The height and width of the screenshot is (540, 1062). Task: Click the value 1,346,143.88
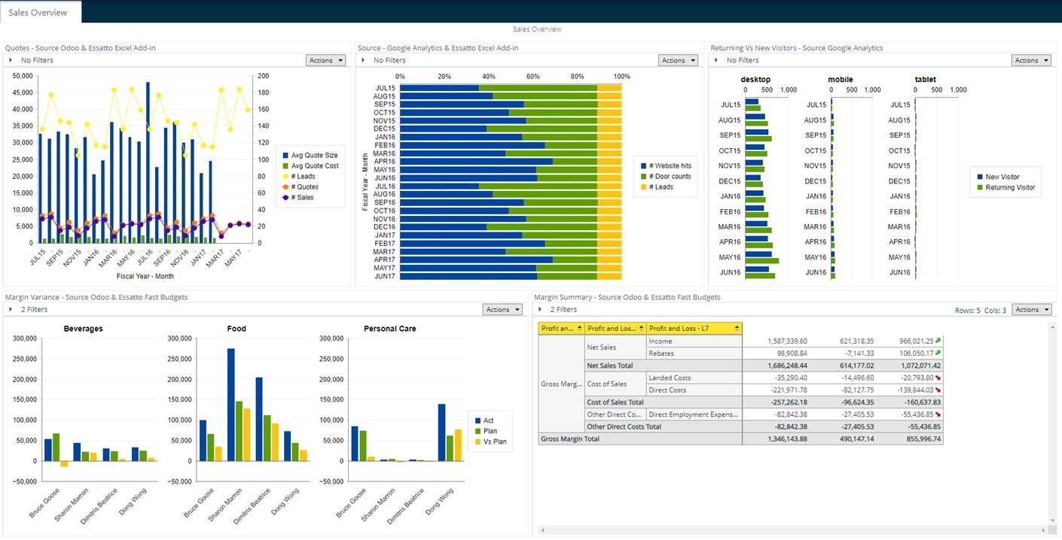point(787,438)
